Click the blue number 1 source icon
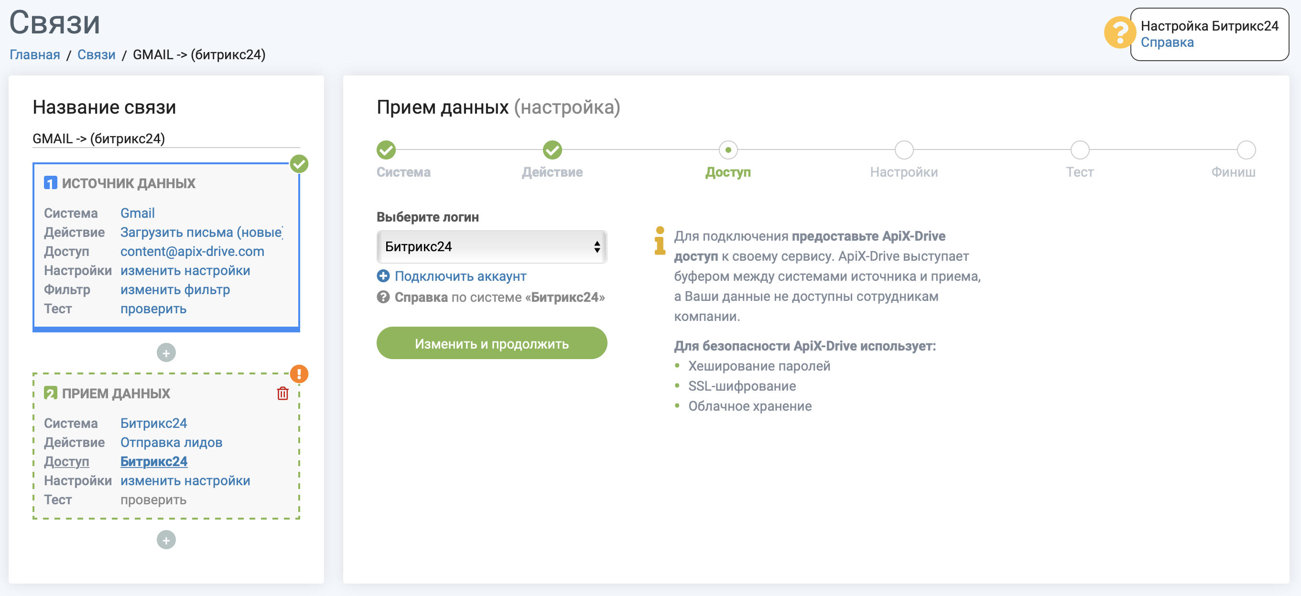Viewport: 1301px width, 596px height. tap(51, 183)
